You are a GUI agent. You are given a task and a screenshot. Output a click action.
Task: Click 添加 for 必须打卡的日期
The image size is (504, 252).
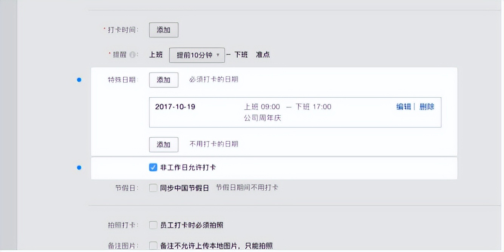tap(163, 80)
